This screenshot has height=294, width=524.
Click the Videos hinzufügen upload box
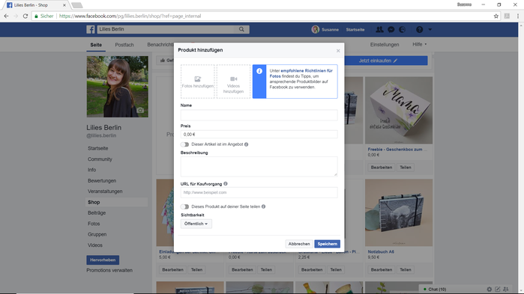coord(233,82)
